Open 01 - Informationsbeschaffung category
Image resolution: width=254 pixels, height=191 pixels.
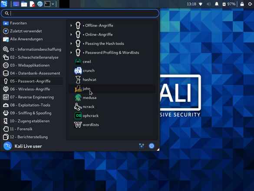pyautogui.click(x=32, y=49)
